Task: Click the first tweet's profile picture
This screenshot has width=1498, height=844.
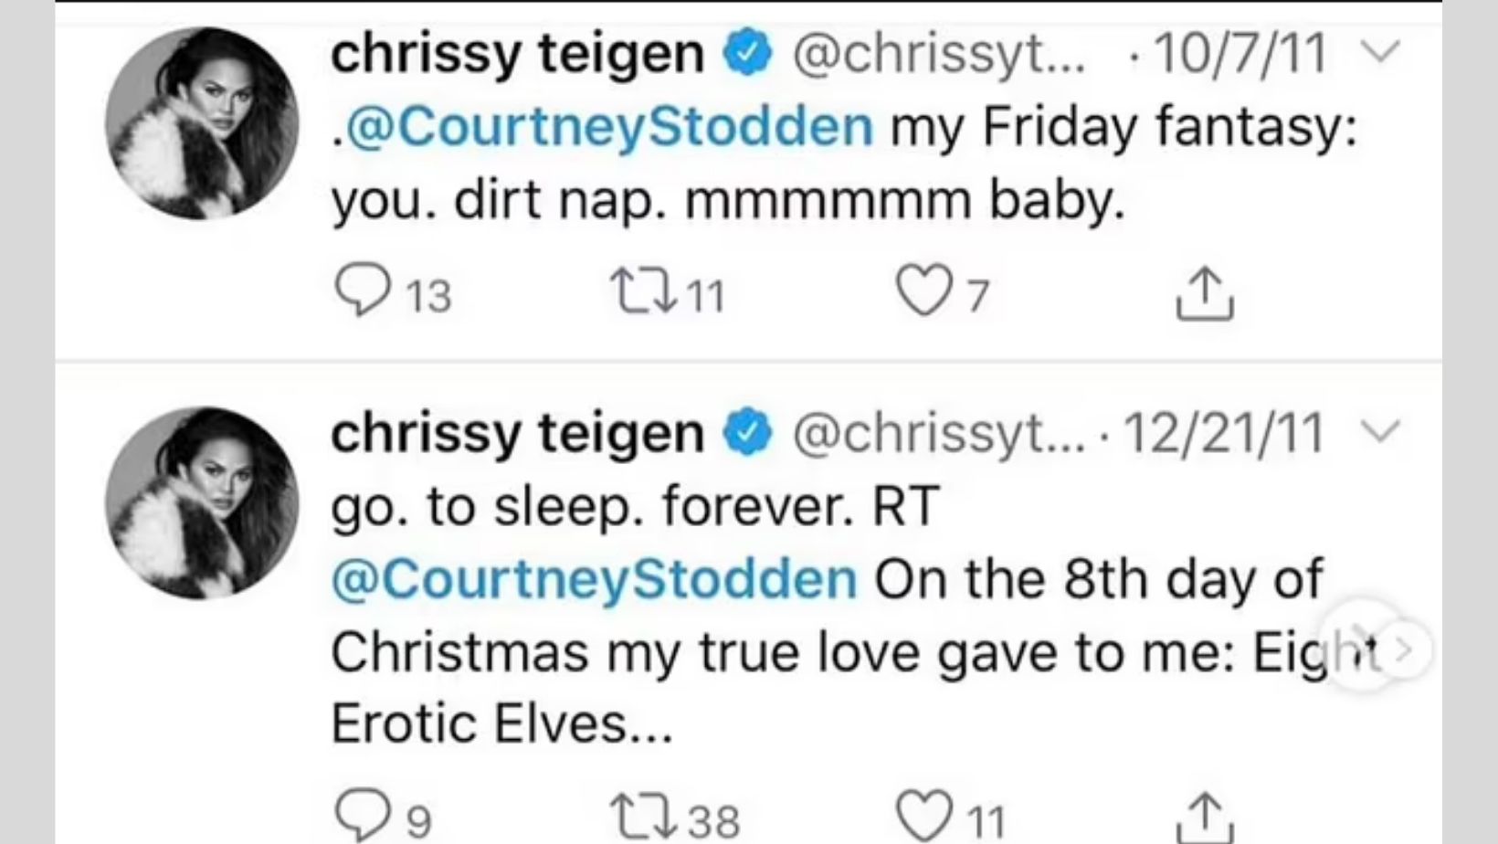Action: coord(203,123)
